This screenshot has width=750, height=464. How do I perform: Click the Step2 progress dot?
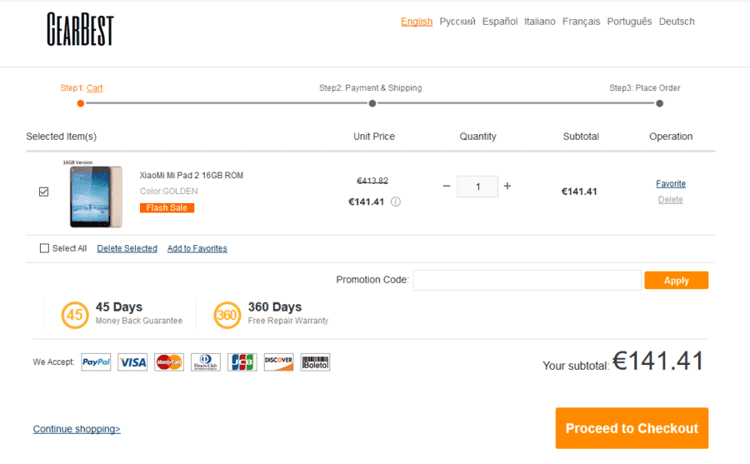click(x=372, y=103)
